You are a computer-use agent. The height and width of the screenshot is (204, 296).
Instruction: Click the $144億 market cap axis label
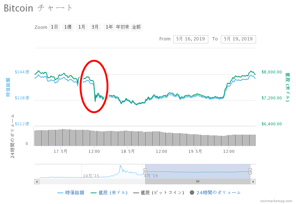22,72
